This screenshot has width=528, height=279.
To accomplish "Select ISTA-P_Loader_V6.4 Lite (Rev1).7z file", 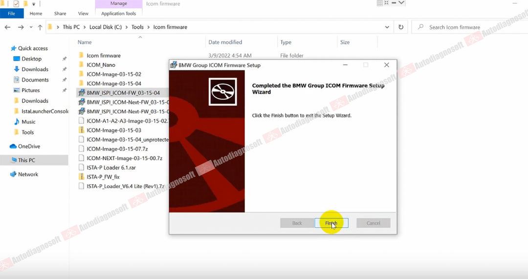I will point(125,186).
